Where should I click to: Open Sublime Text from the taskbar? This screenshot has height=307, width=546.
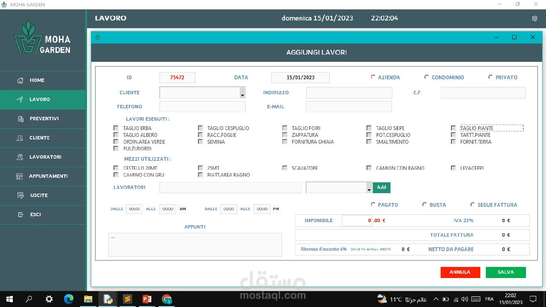pos(127,299)
